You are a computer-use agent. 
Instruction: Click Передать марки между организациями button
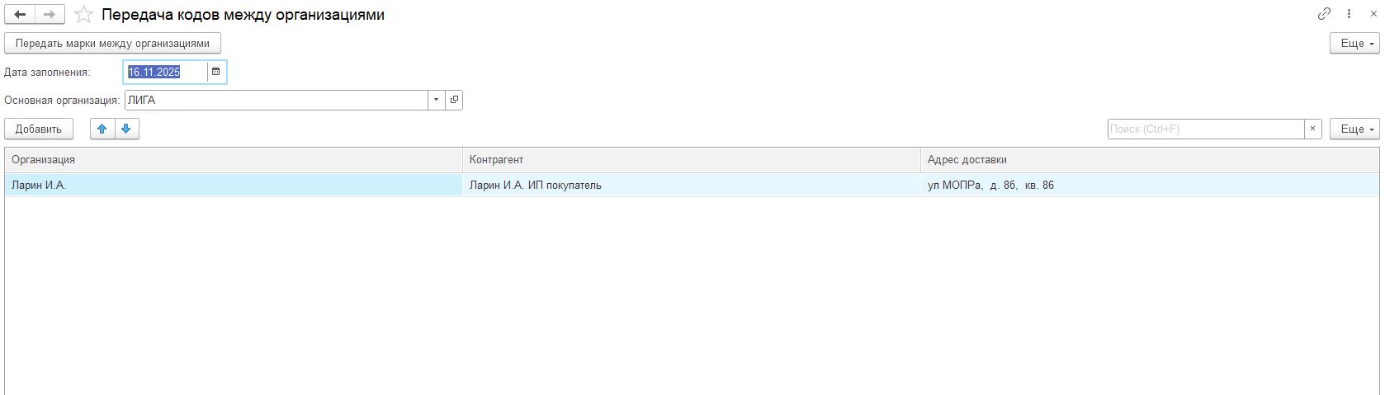tap(112, 43)
